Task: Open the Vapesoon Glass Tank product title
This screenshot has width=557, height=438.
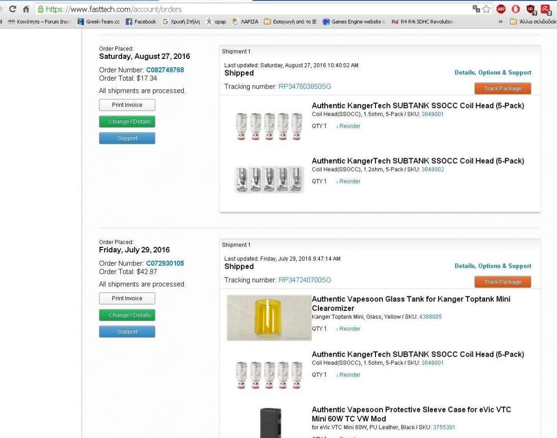Action: click(411, 304)
